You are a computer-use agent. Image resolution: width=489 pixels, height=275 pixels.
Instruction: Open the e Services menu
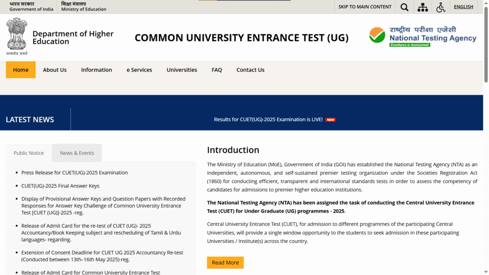(139, 70)
